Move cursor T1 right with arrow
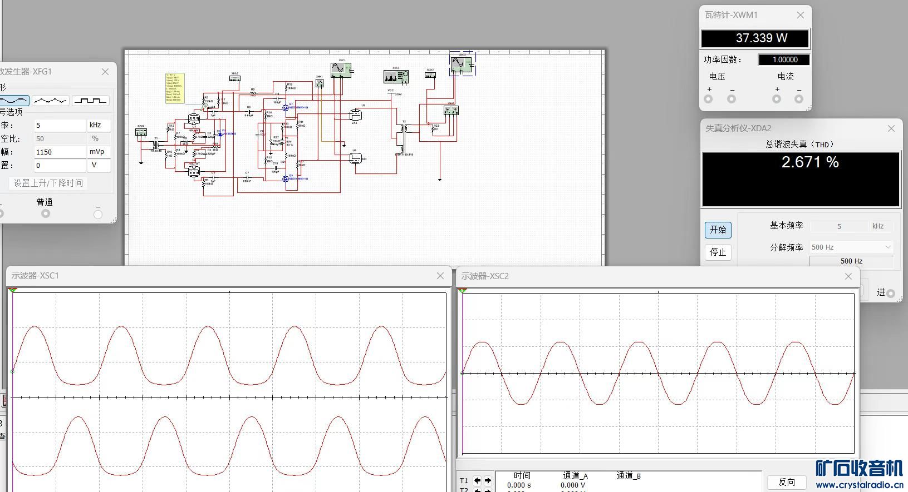This screenshot has width=908, height=492. click(488, 481)
